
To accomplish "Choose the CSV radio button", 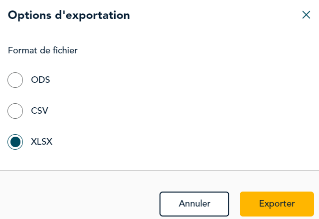I will [15, 111].
